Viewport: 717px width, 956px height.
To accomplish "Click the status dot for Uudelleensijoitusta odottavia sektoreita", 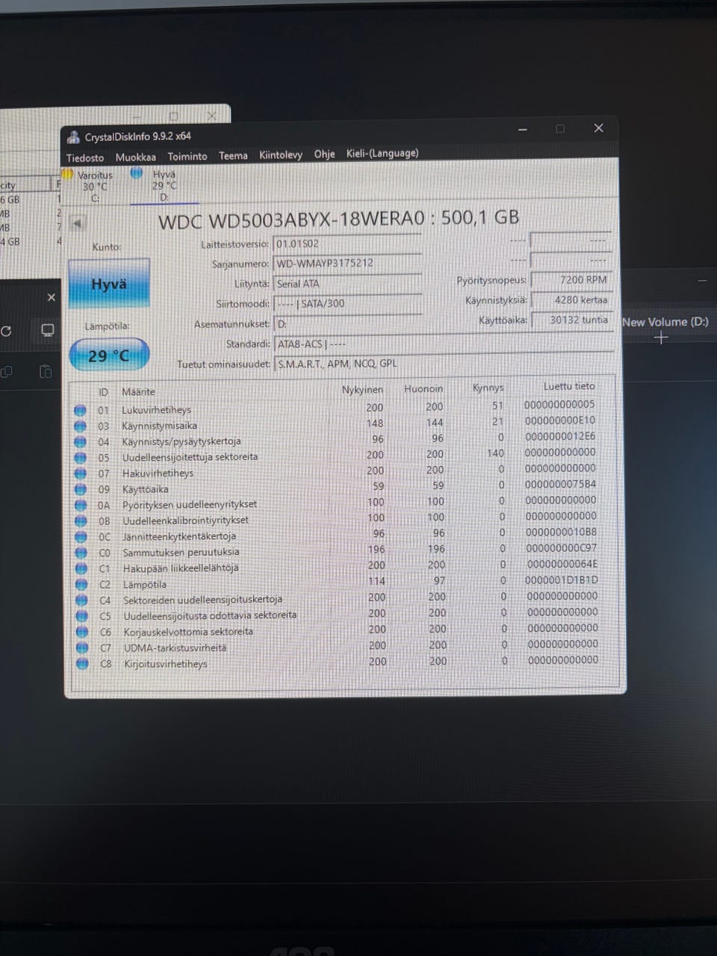I will [x=82, y=616].
